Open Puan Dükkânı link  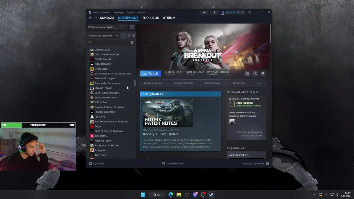pyautogui.click(x=213, y=83)
